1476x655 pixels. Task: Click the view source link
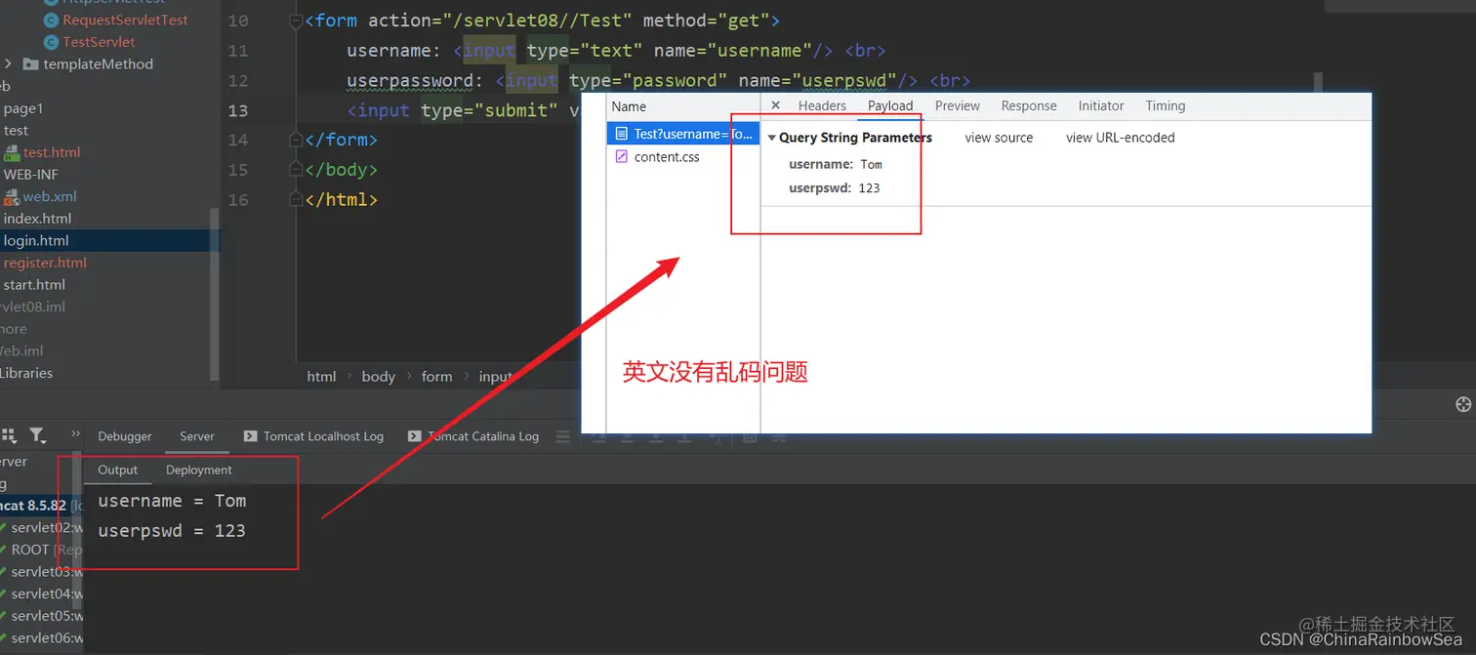click(999, 138)
